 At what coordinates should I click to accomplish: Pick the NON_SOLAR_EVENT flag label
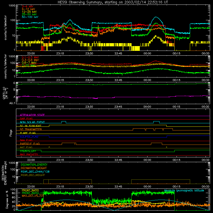tap(32, 122)
